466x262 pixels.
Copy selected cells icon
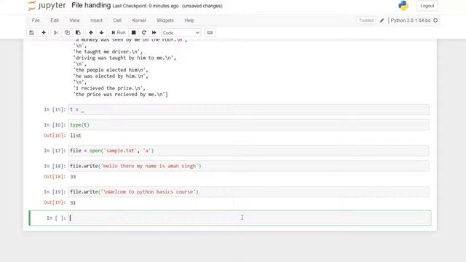pos(67,33)
